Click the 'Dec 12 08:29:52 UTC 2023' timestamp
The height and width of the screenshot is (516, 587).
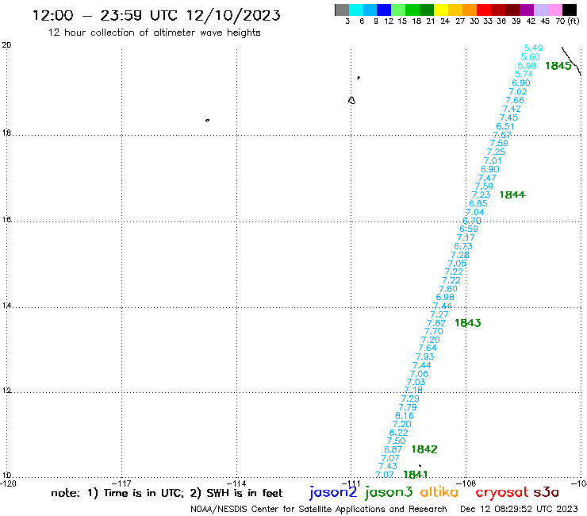(519, 509)
